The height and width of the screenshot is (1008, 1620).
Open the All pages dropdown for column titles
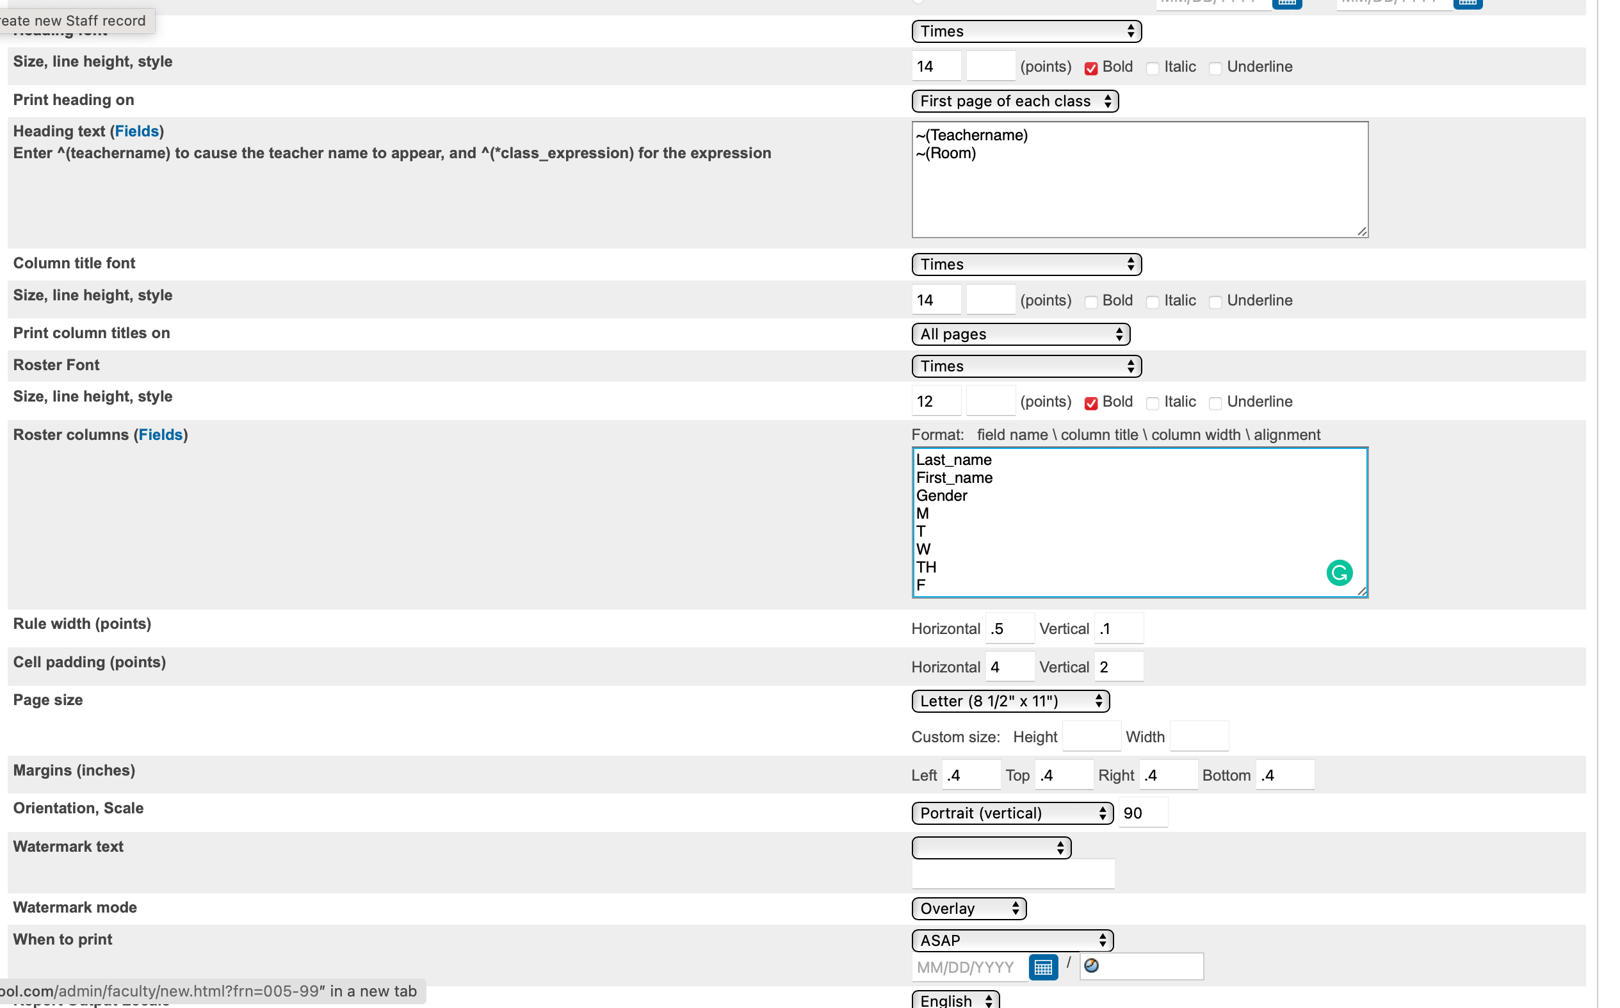pos(1019,334)
